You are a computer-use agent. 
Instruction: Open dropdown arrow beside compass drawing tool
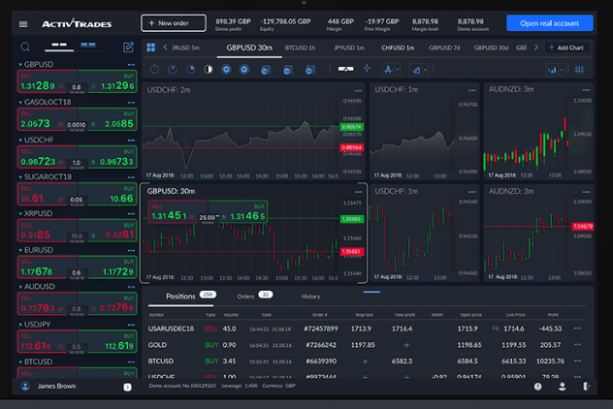(x=398, y=70)
